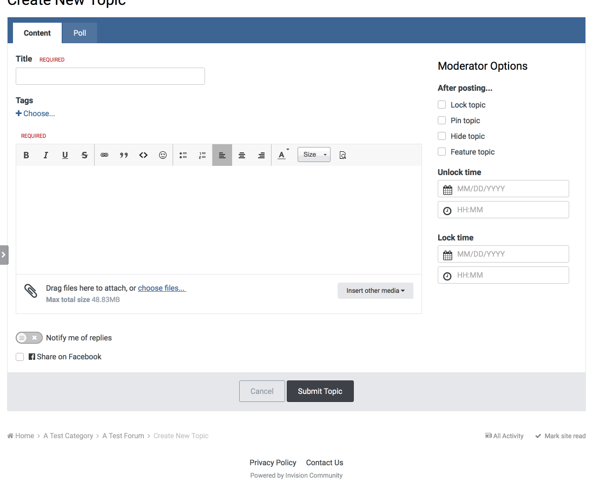
Task: Insert a link using the toolbar
Action: [104, 155]
